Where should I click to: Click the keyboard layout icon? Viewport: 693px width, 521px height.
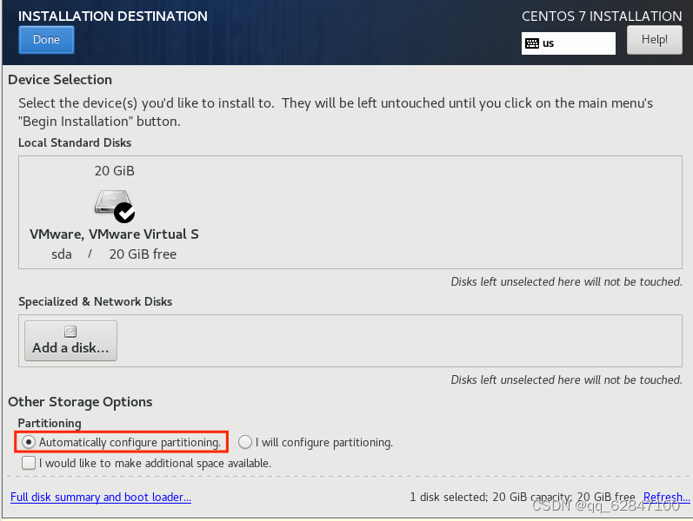(531, 43)
